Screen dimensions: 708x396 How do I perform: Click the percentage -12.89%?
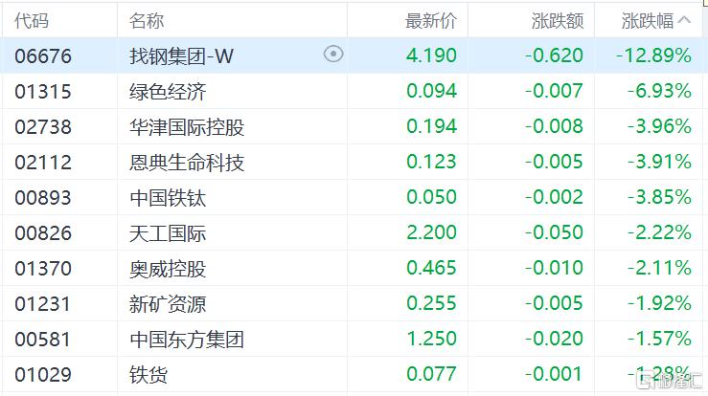coord(653,55)
